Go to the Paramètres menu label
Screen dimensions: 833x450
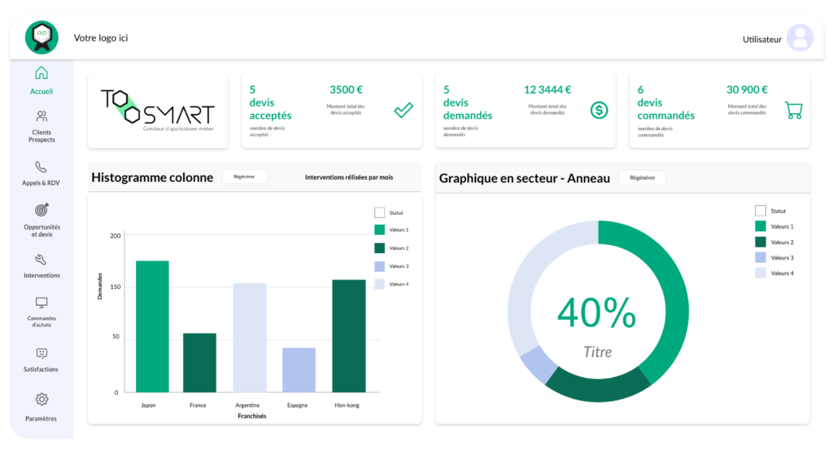click(x=41, y=418)
